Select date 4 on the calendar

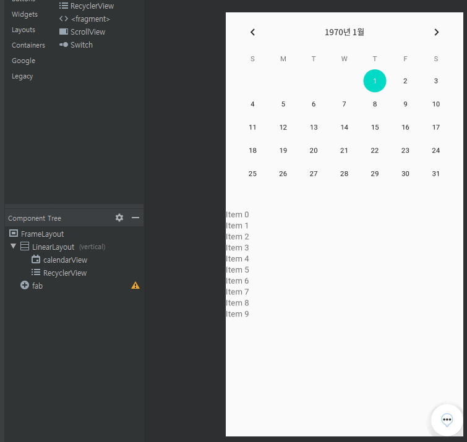252,104
